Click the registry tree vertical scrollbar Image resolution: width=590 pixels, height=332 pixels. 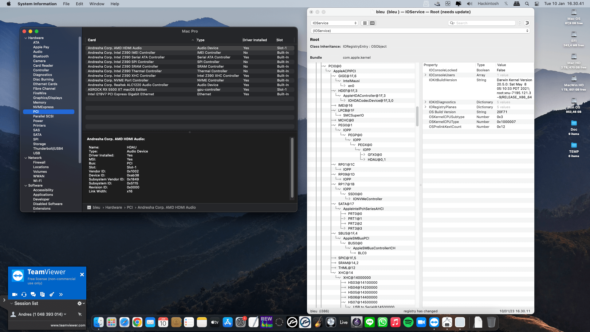pyautogui.click(x=417, y=116)
